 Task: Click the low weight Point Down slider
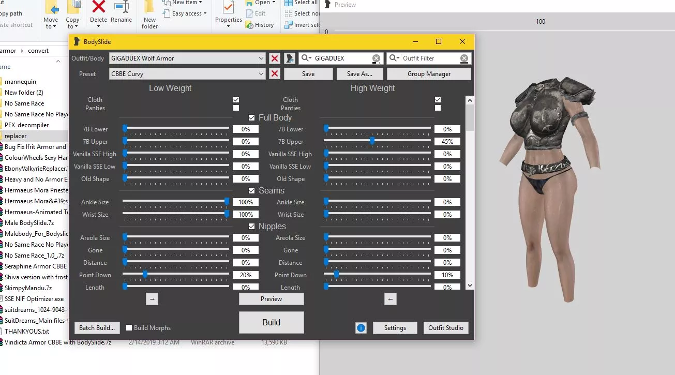point(145,274)
